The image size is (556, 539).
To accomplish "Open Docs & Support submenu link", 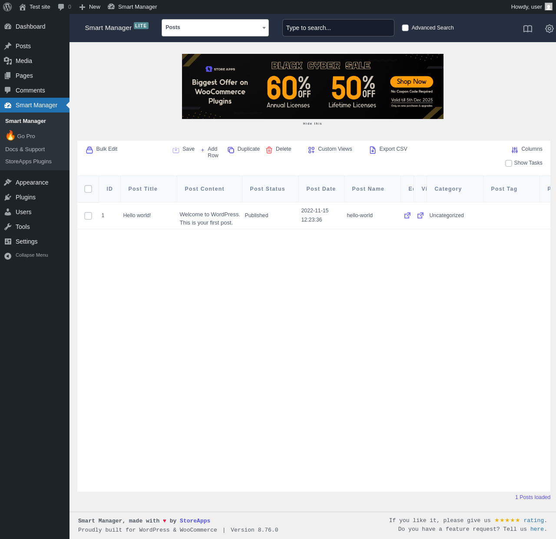I will pos(25,149).
